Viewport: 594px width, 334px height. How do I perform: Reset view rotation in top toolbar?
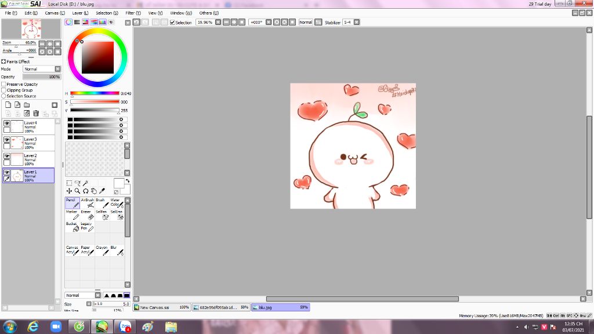[x=292, y=23]
